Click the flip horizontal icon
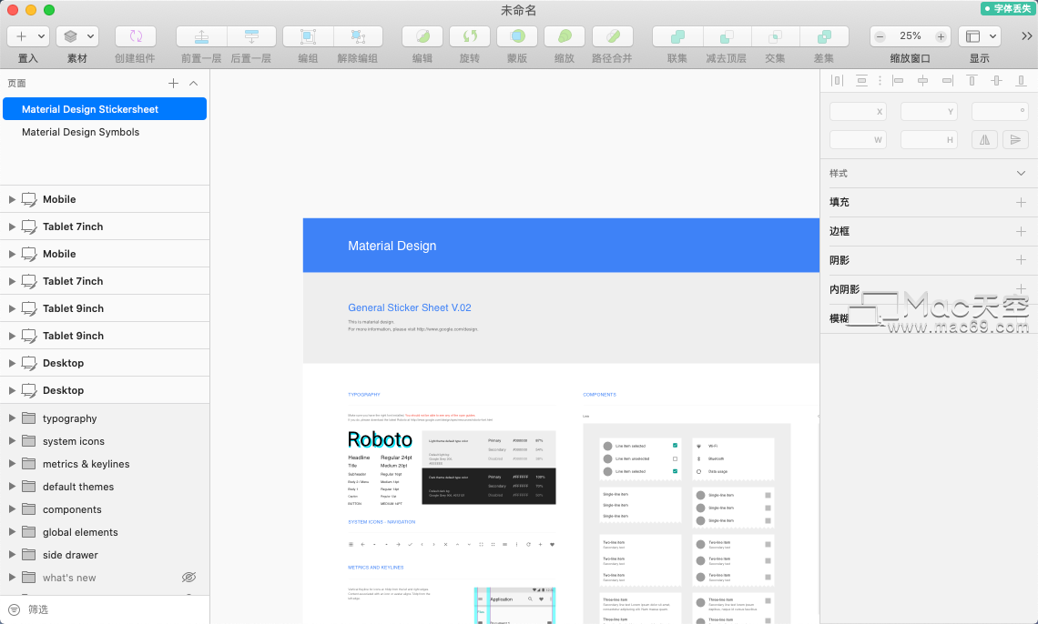Viewport: 1038px width, 624px height. pos(984,139)
